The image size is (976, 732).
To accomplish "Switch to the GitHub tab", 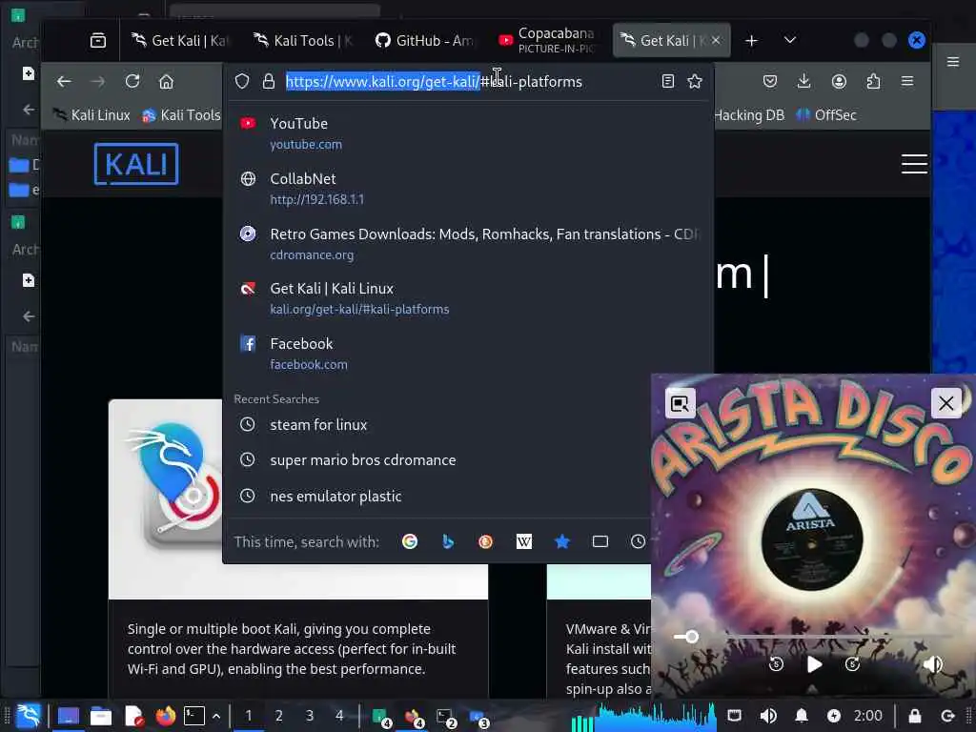I will (424, 40).
